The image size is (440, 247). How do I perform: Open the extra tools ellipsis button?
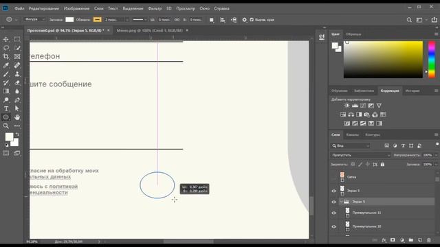[x=17, y=126]
